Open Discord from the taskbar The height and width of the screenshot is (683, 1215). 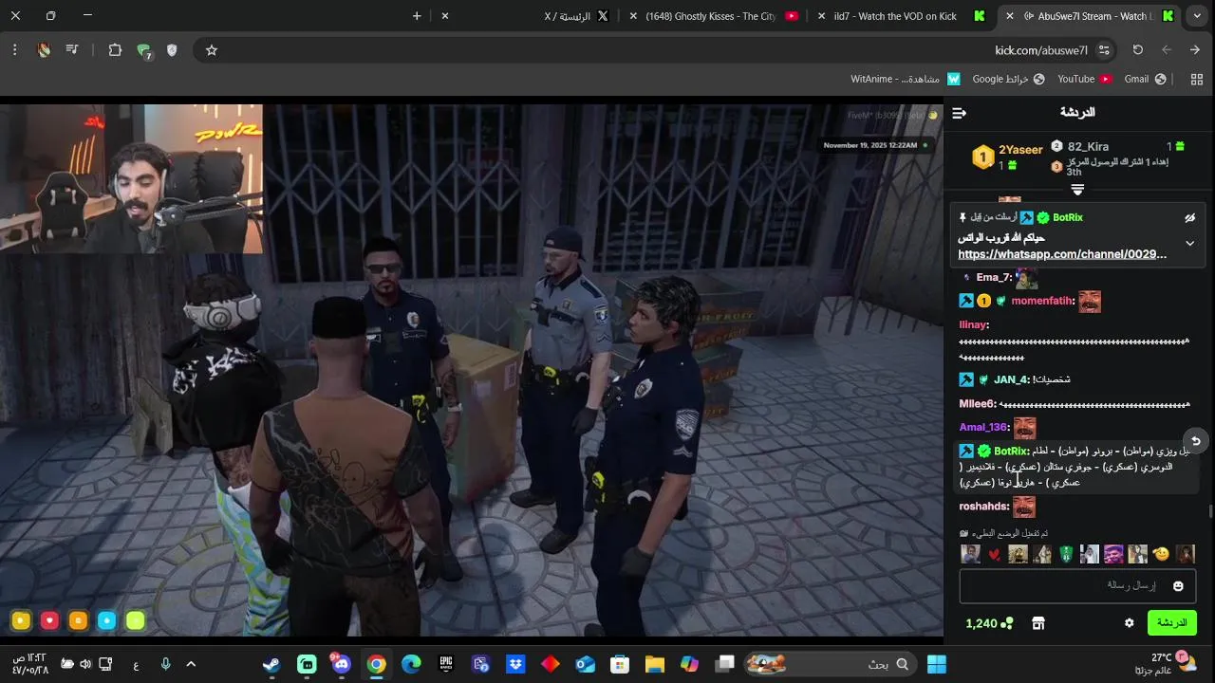pyautogui.click(x=342, y=664)
